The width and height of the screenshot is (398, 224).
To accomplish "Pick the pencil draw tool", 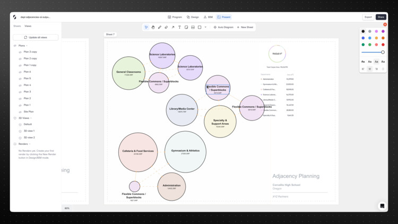I will tap(160, 27).
